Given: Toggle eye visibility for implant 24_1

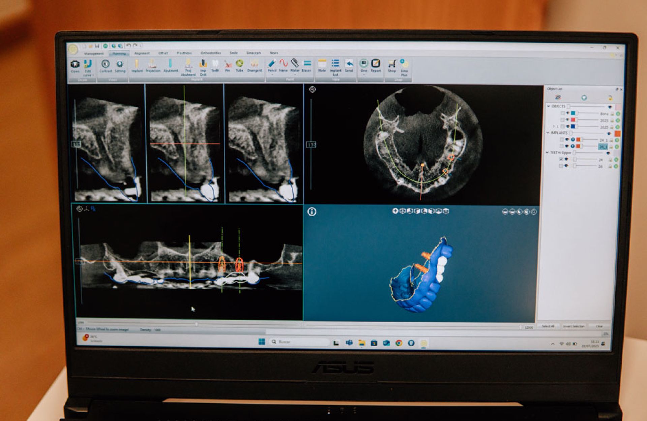Looking at the screenshot, I should (x=567, y=139).
